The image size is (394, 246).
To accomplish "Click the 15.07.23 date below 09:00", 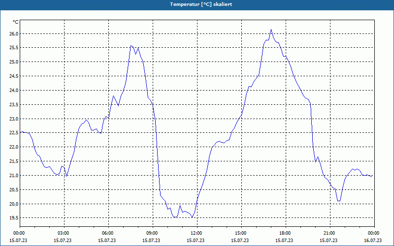I will tap(151, 240).
